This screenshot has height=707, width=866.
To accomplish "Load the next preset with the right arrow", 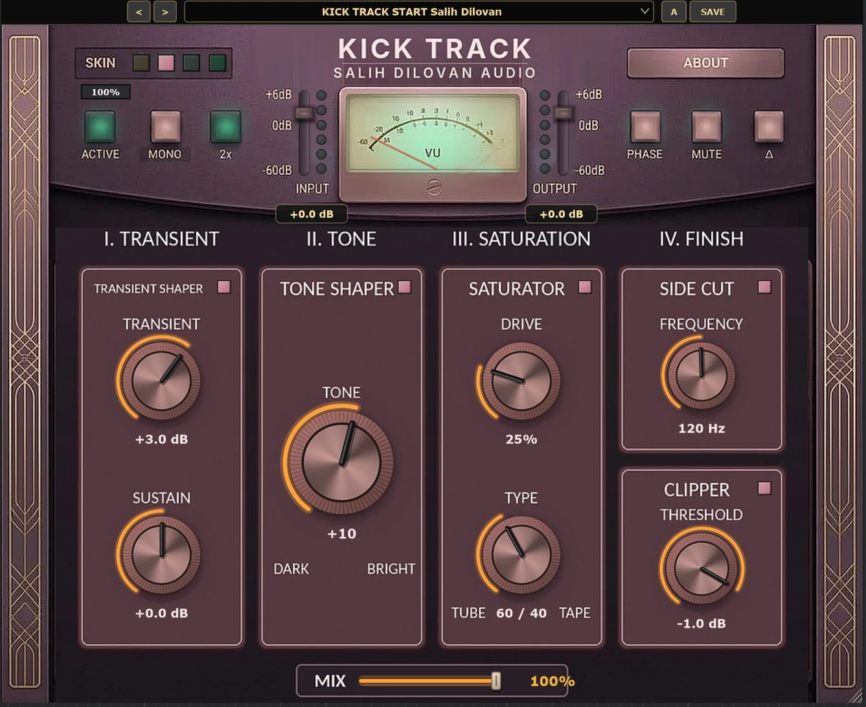I will click(x=165, y=12).
